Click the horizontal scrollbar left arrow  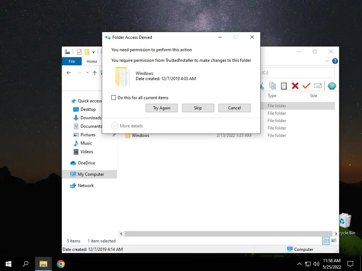coord(121,234)
